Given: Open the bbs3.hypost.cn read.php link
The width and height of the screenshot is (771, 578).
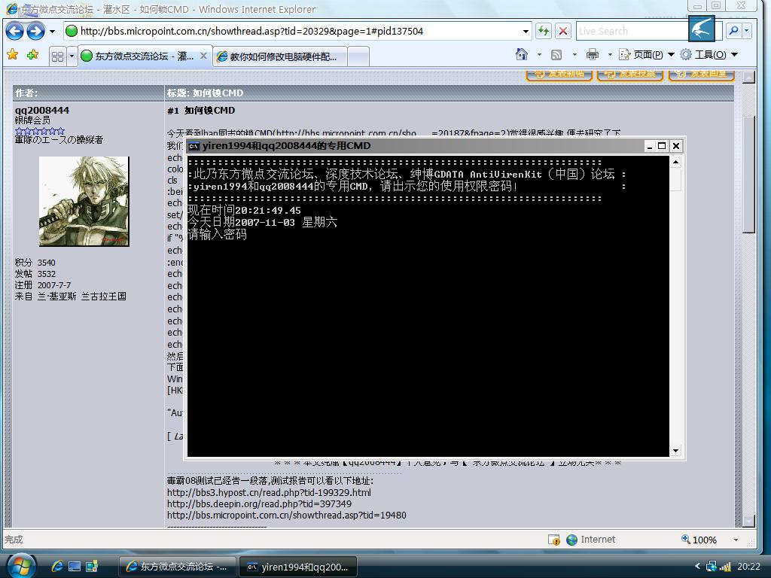Looking at the screenshot, I should (268, 493).
